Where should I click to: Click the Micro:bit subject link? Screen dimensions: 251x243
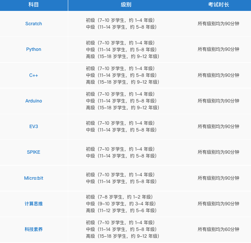34,178
